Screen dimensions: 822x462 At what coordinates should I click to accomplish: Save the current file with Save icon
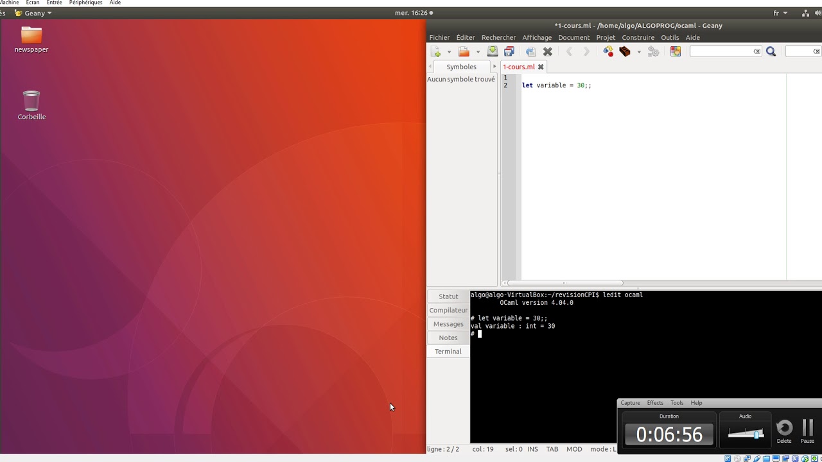click(x=493, y=52)
